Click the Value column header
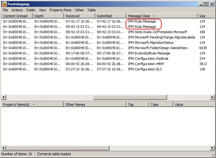Screen dimensions: 216x158 pos(194,104)
